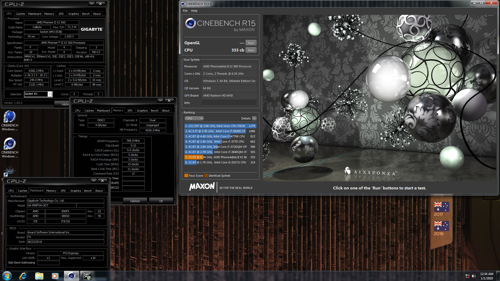This screenshot has width=500, height=281.
Task: Open the taskbar clock showing 12:34 AM
Action: [486, 276]
